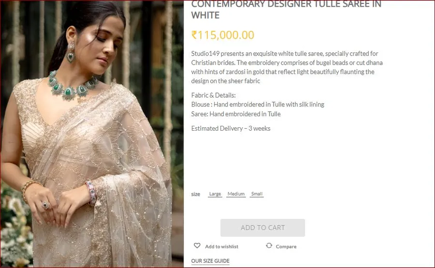Click the heart wishlist icon

[x=197, y=245]
